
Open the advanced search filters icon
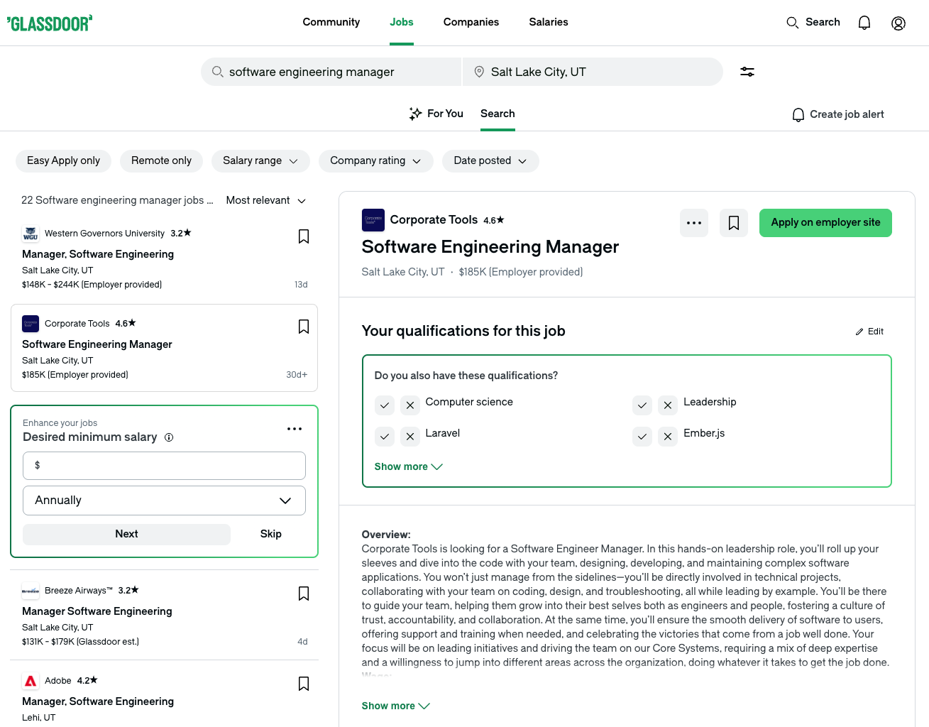click(747, 72)
